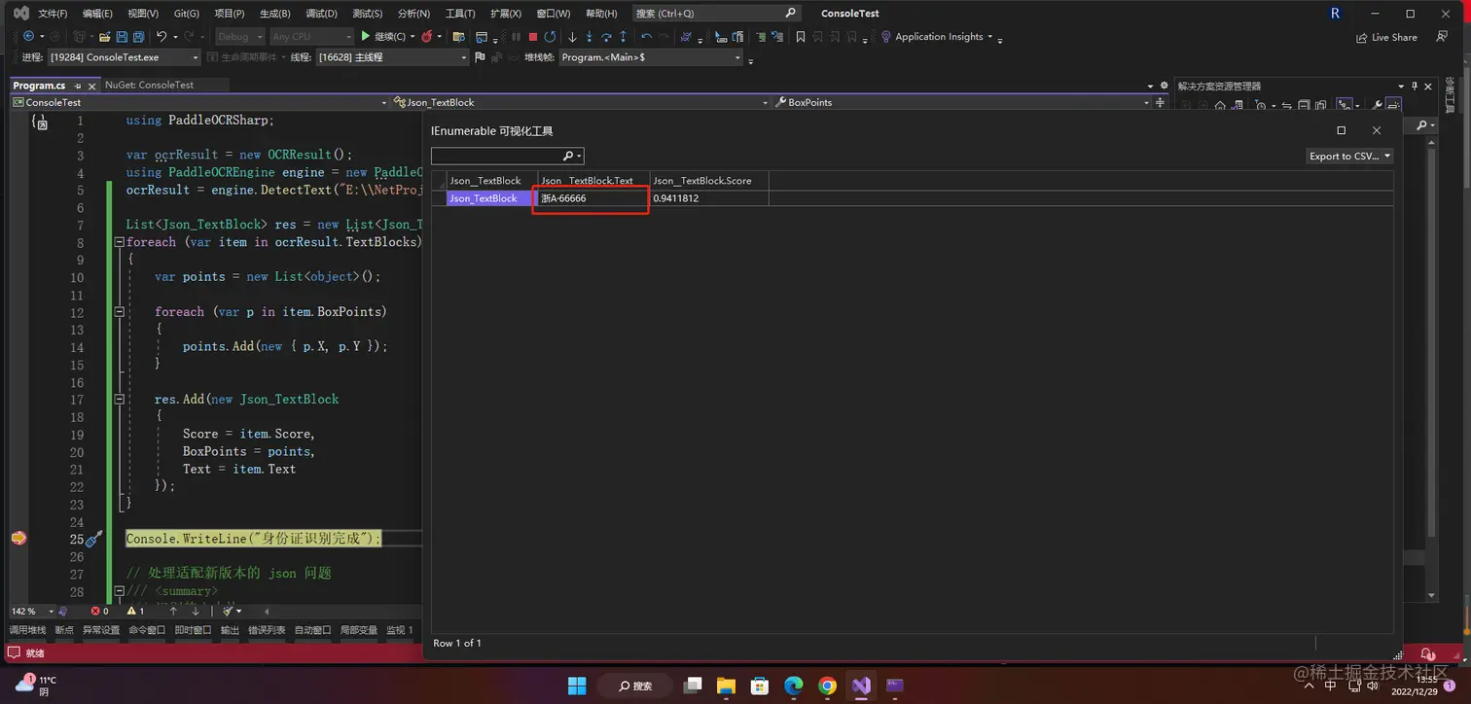
Task: Open the 工具(T) menu
Action: [x=460, y=14]
